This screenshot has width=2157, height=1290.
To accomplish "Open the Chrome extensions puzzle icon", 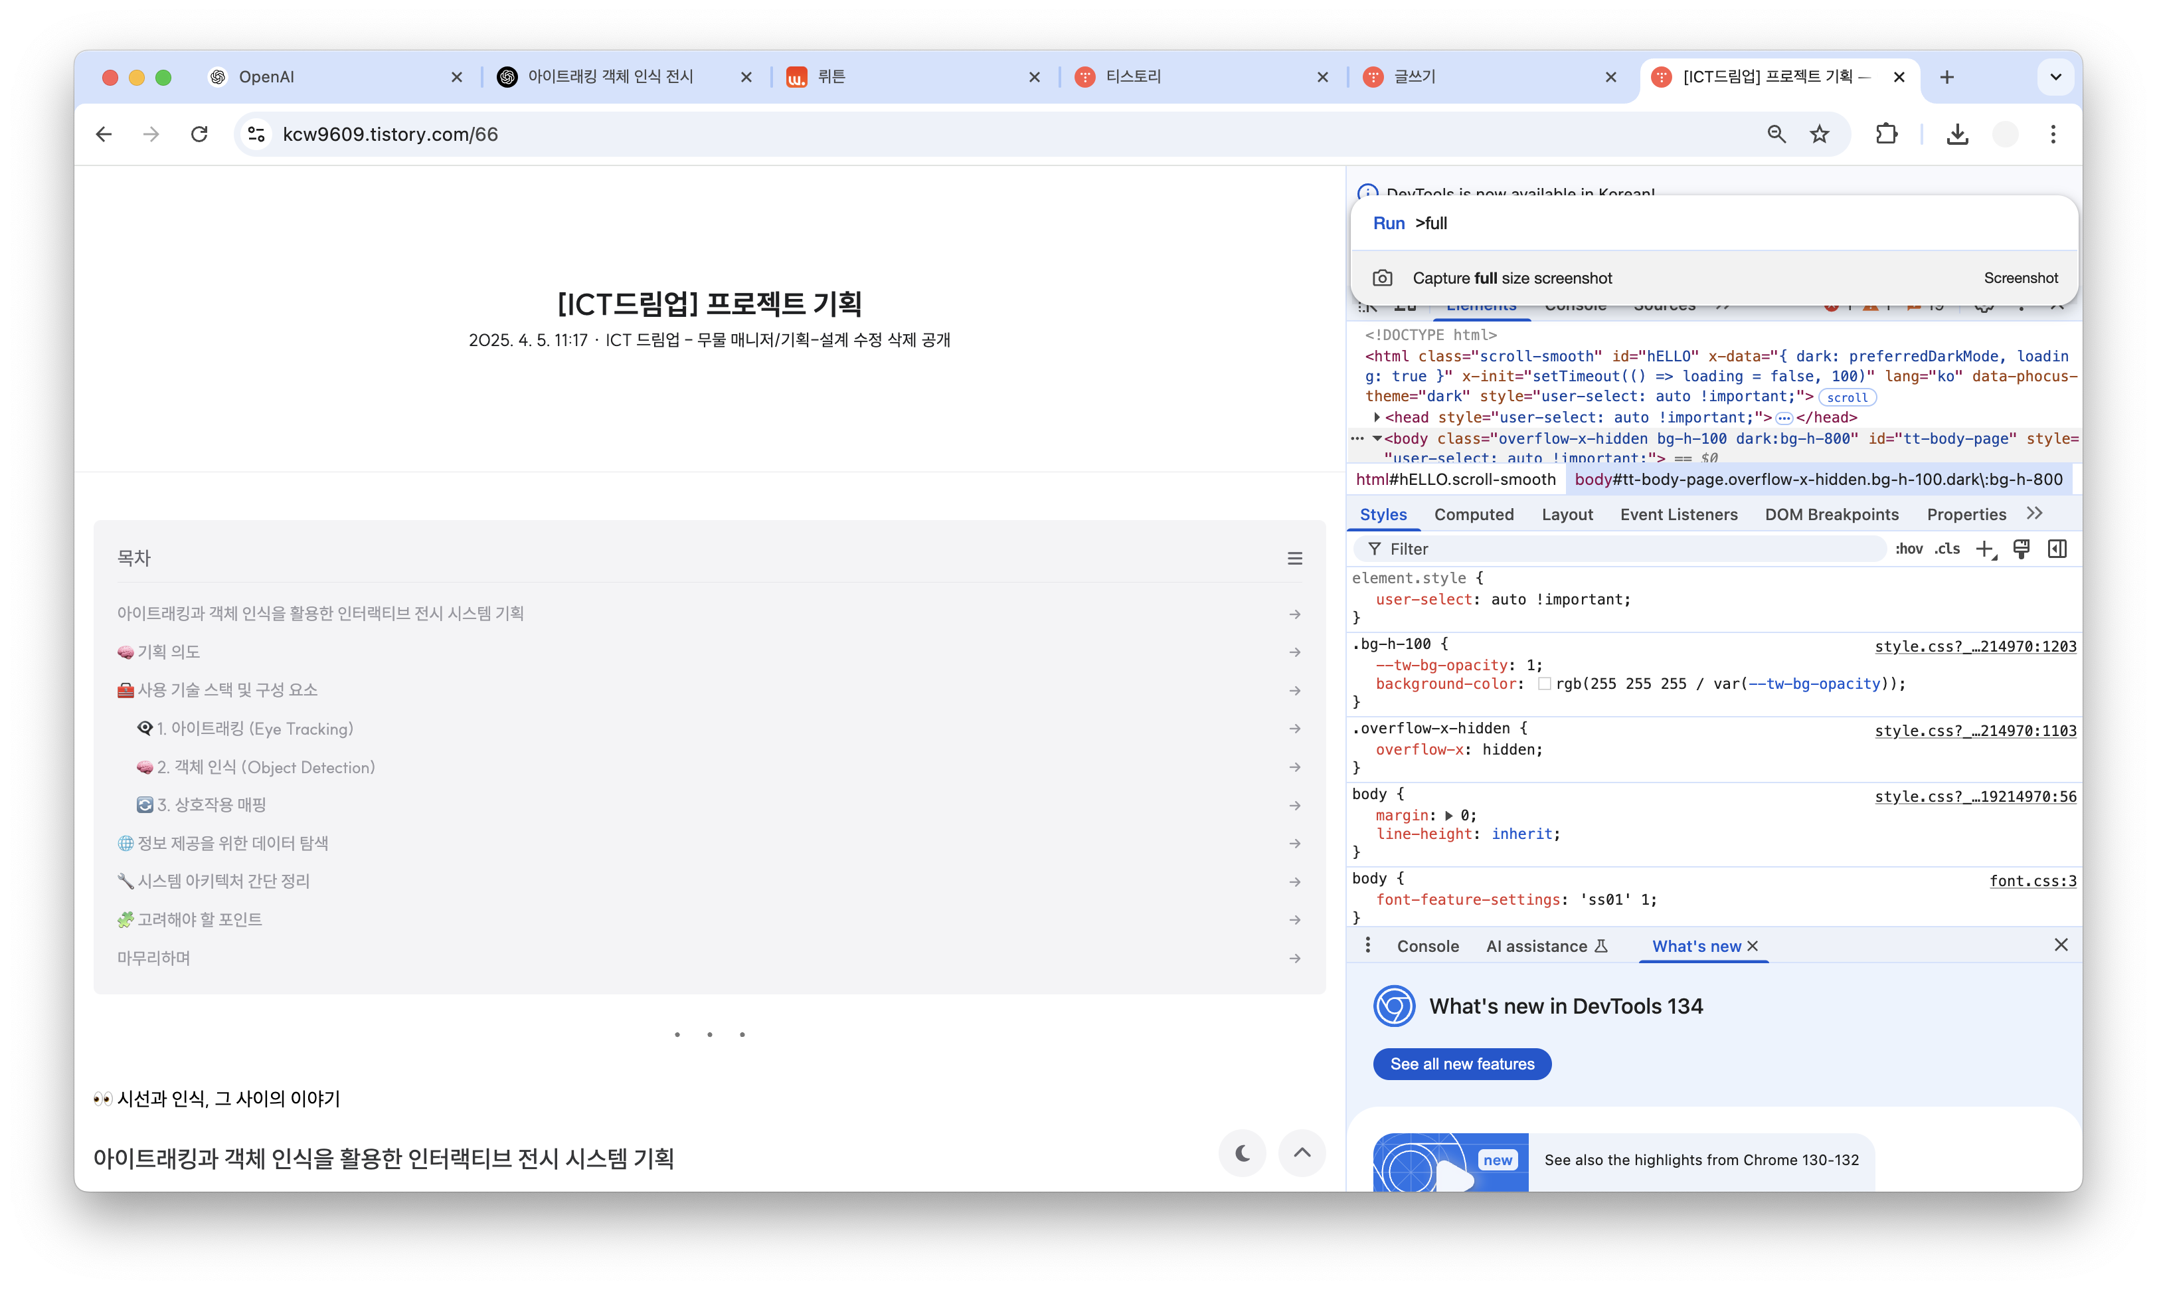I will click(1886, 134).
